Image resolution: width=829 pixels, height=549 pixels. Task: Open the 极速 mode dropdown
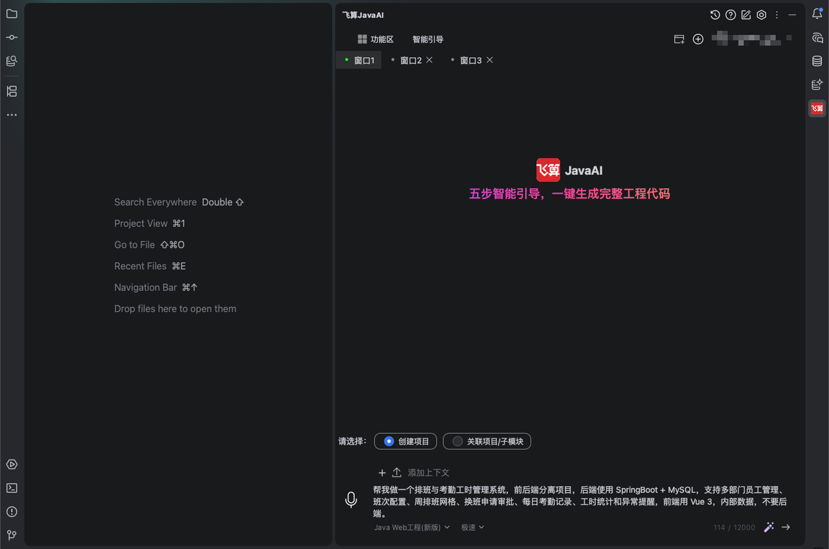click(473, 528)
